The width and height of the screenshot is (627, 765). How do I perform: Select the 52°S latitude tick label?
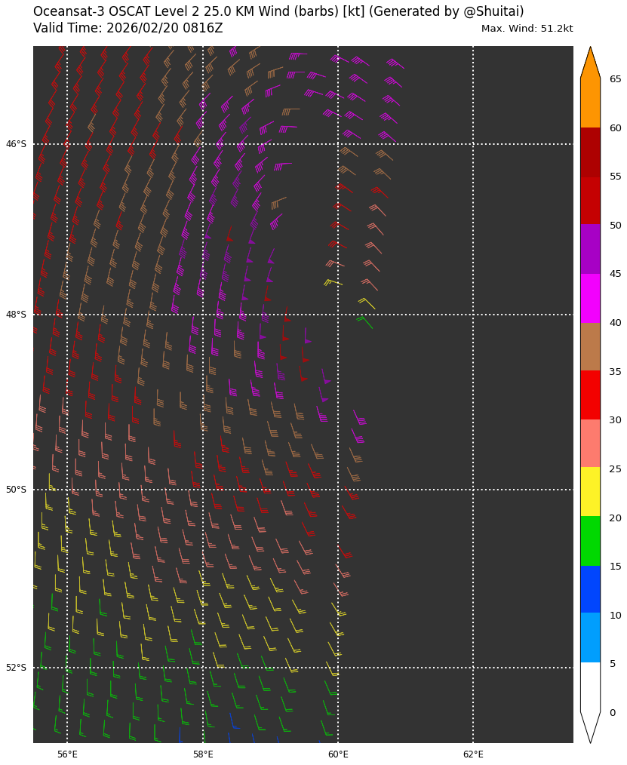click(x=16, y=668)
